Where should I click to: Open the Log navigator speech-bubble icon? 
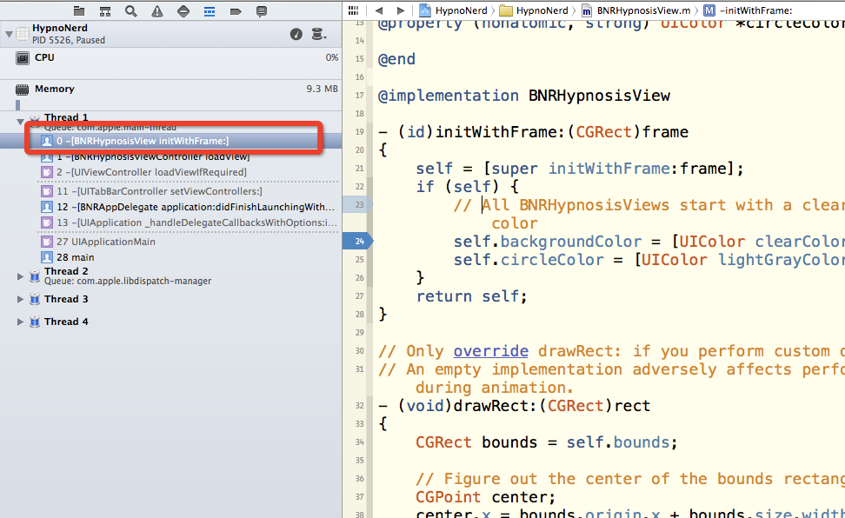(x=262, y=11)
